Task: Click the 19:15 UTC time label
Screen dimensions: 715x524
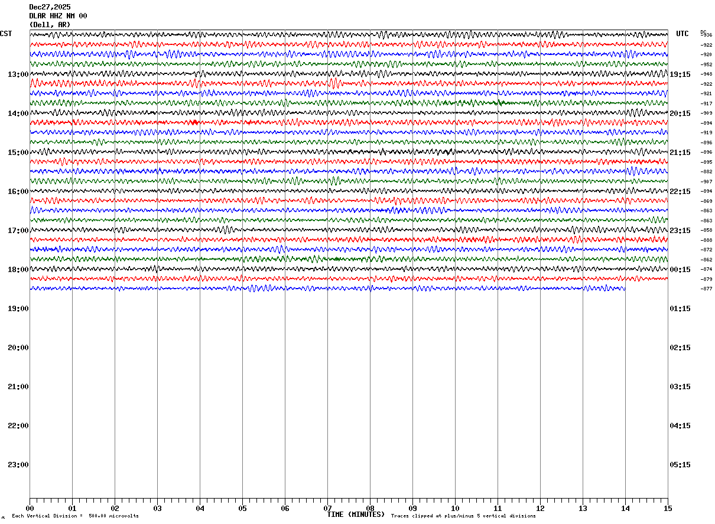Action: click(680, 75)
